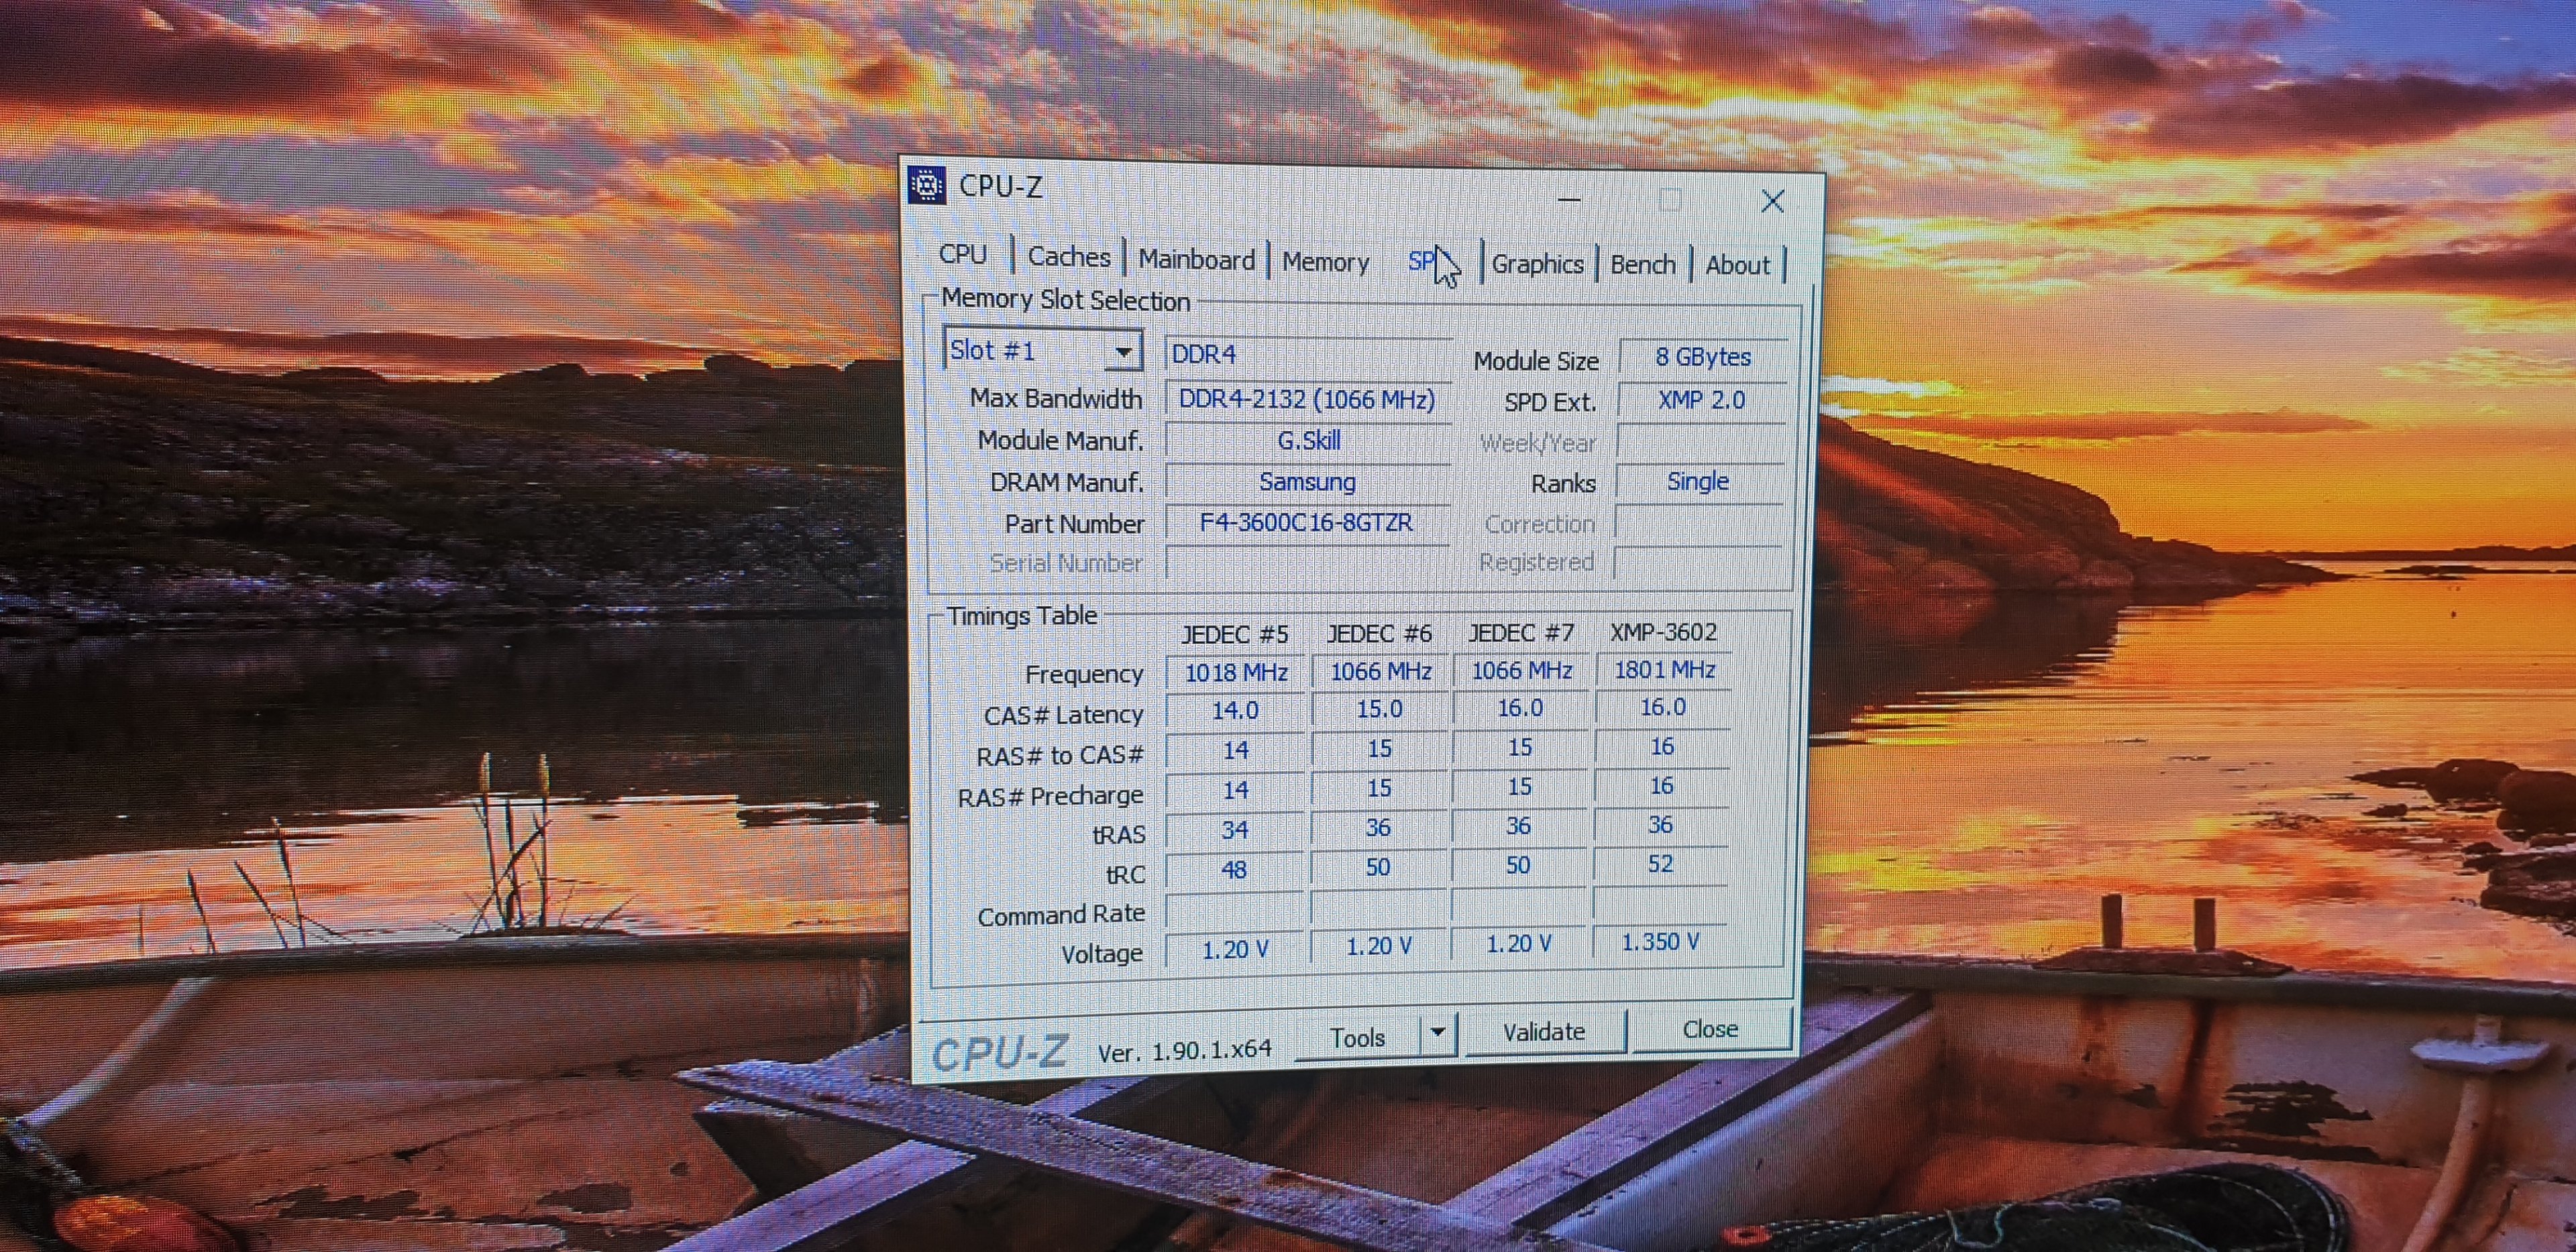Switch to the CPU tab

click(963, 254)
